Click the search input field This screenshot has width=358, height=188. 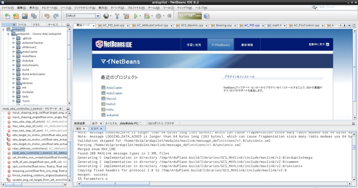(x=337, y=8)
